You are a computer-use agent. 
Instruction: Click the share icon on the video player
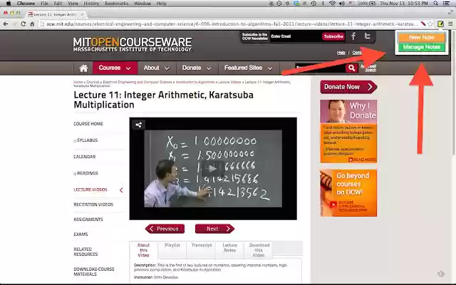point(138,125)
